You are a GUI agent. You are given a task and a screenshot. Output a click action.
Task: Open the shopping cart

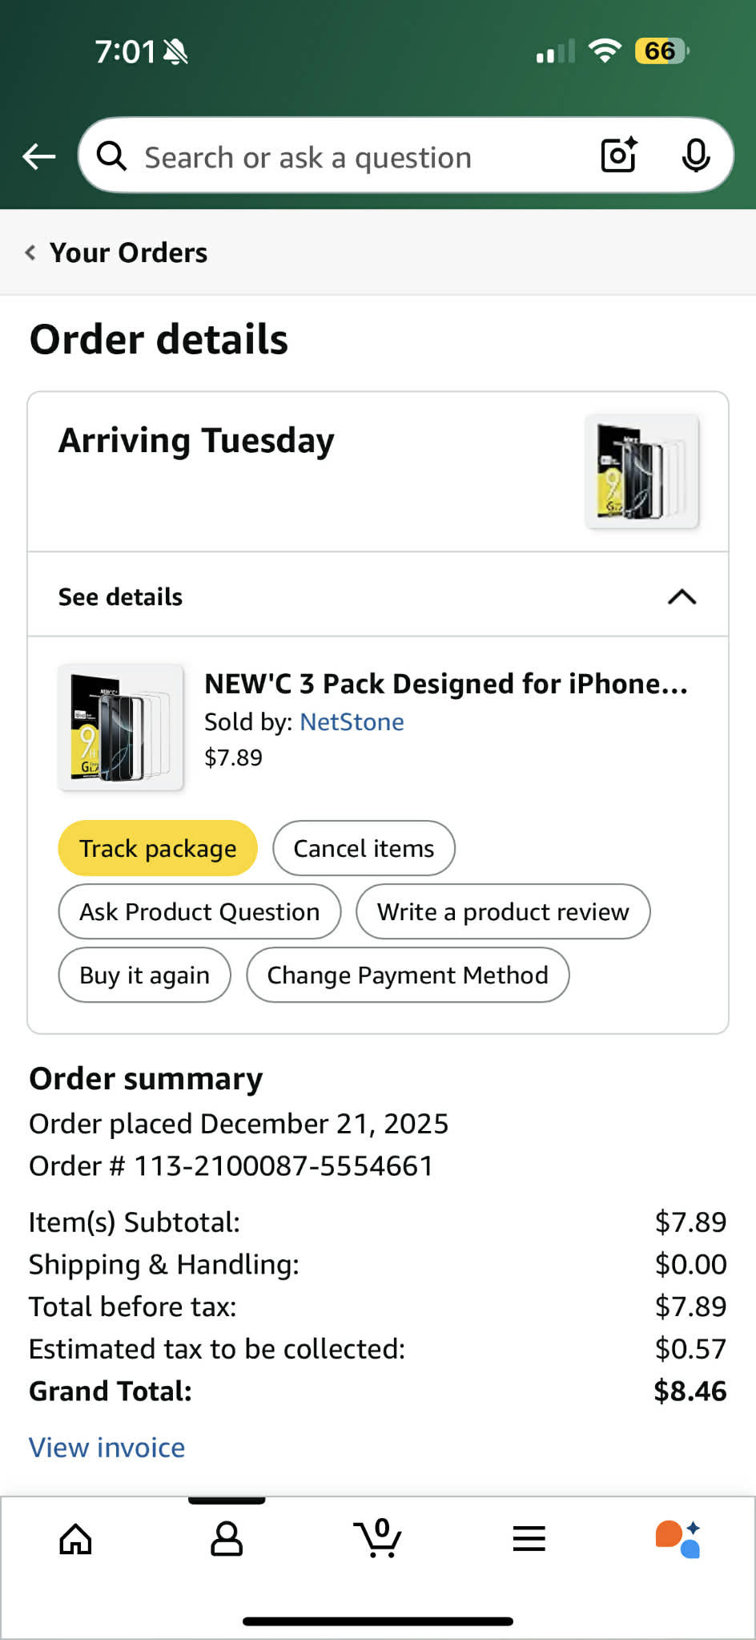click(x=377, y=1539)
